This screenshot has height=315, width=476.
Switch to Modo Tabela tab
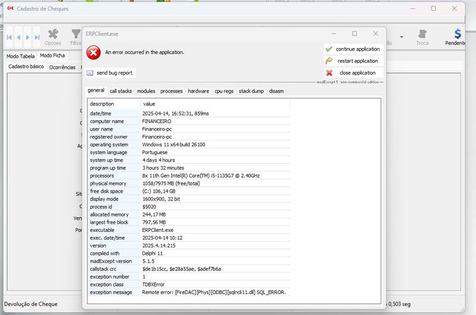coord(20,56)
